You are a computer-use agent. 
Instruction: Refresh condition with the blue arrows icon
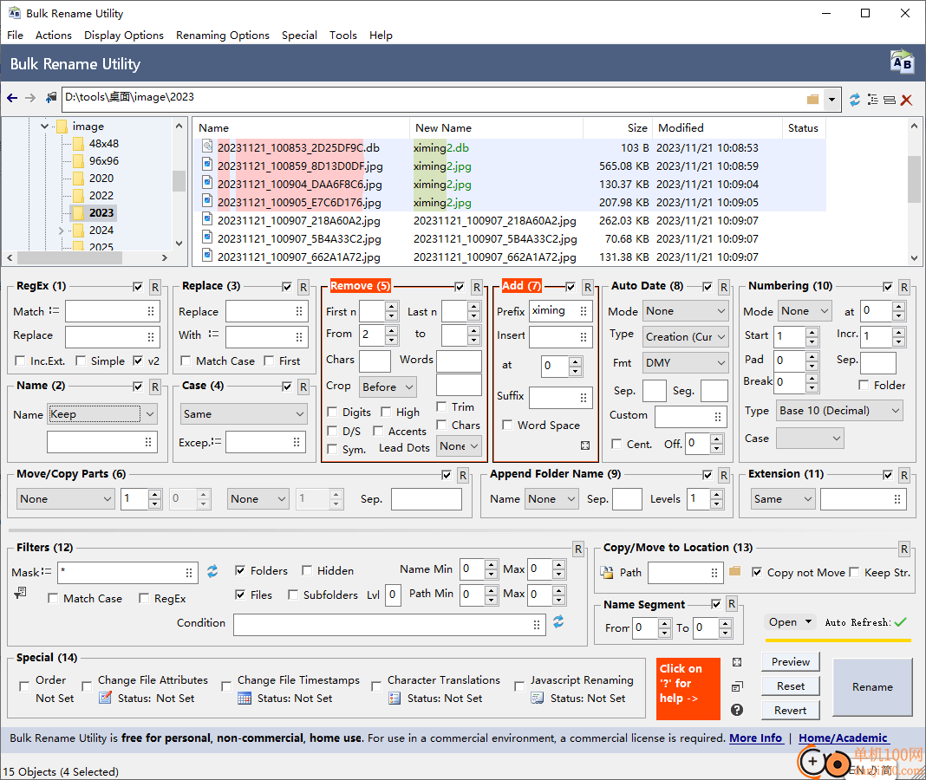point(558,621)
